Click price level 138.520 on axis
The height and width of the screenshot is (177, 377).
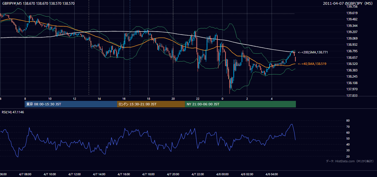pos(352,64)
